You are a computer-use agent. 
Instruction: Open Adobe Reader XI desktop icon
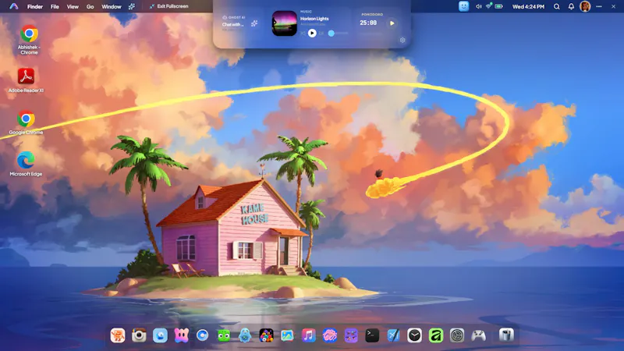coord(26,80)
